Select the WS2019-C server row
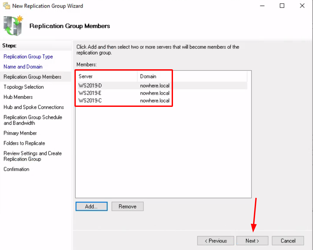This screenshot has width=313, height=250. [162, 101]
